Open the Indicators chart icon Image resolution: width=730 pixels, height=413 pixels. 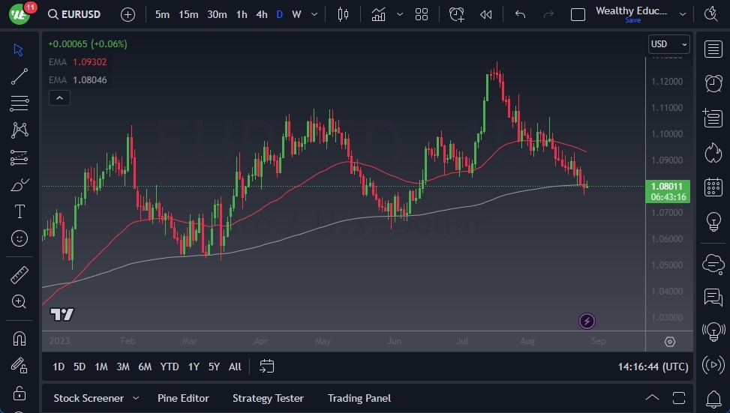[x=379, y=14]
